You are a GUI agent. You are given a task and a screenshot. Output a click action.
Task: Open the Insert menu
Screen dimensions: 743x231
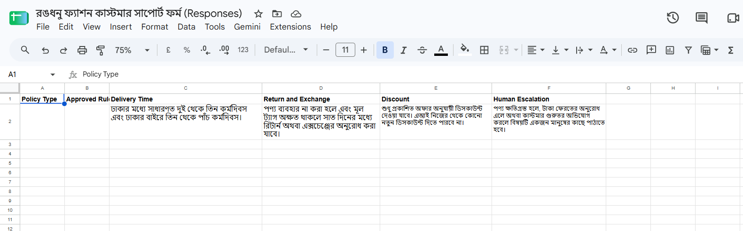click(x=121, y=27)
